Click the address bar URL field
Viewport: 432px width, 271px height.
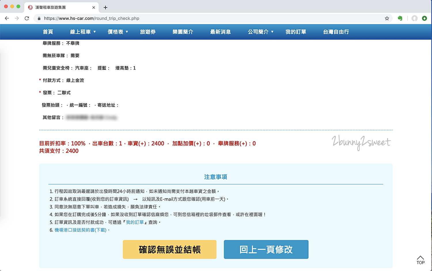pos(213,18)
